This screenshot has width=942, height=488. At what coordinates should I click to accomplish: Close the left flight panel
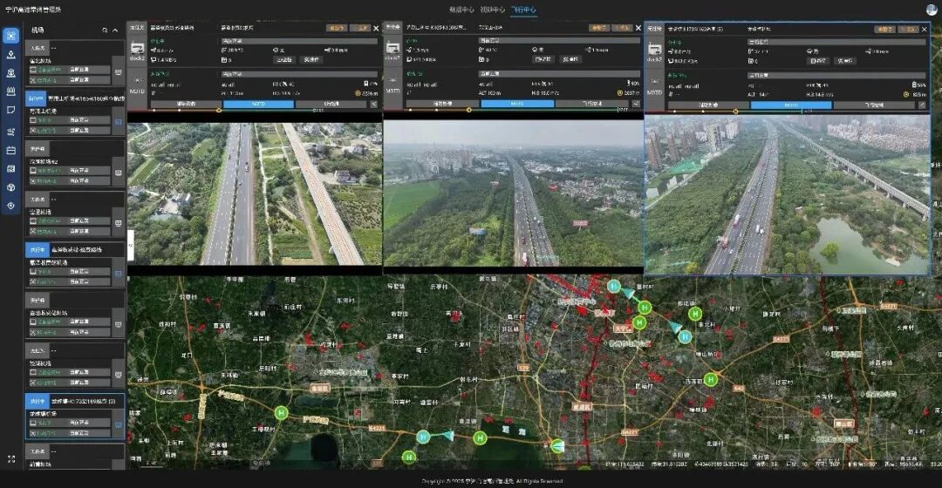coord(376,28)
